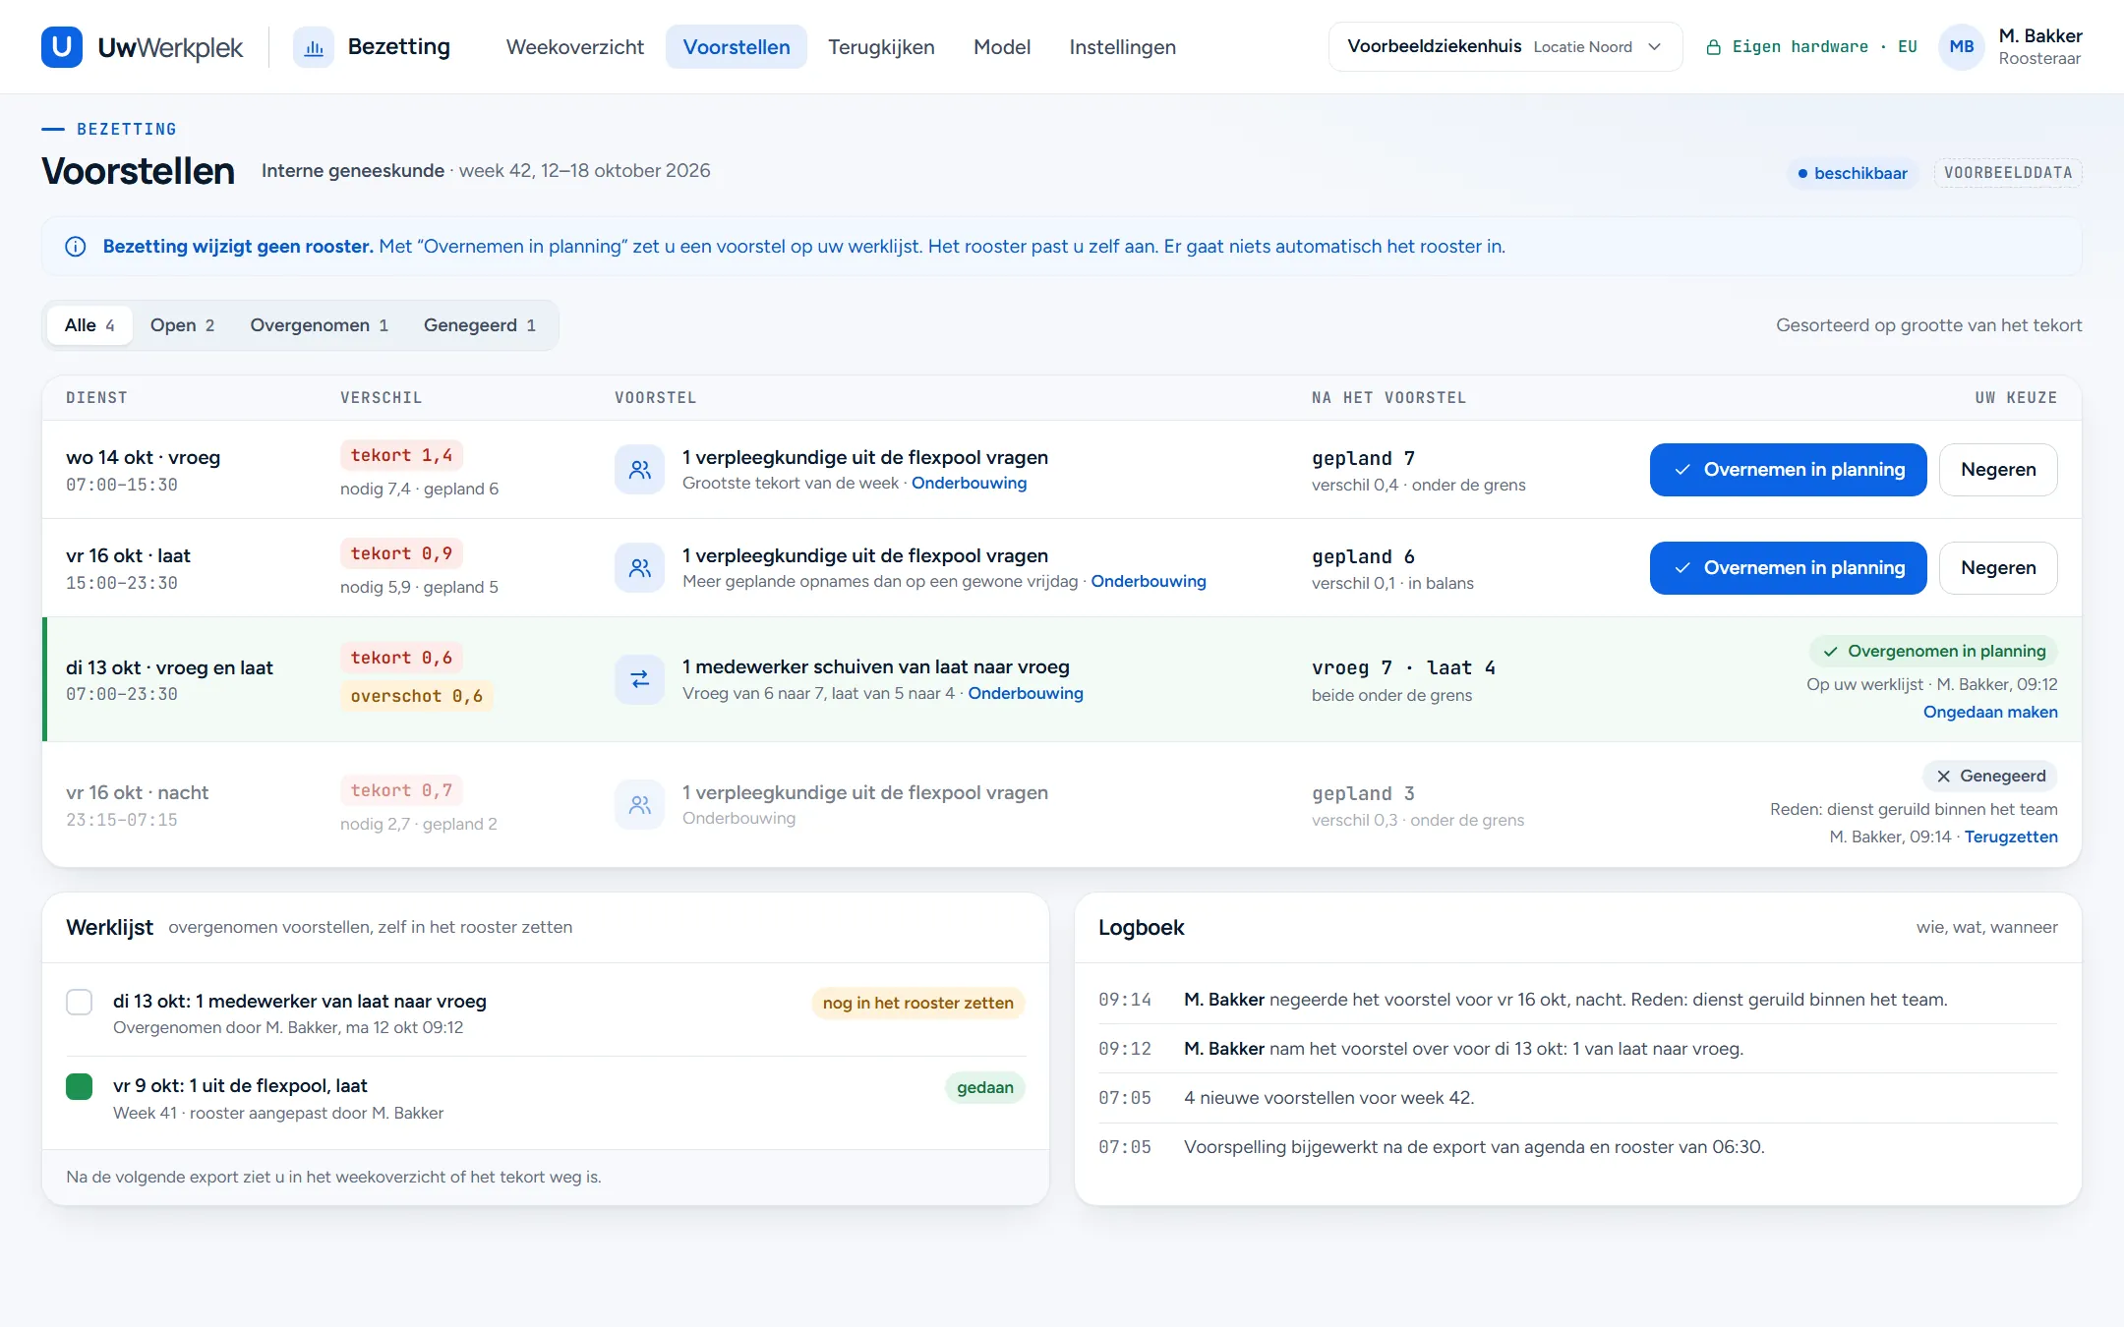Viewport: 2124px width, 1327px height.
Task: Uncheck the vr 9 okt flexpool checkbox
Action: click(x=80, y=1086)
